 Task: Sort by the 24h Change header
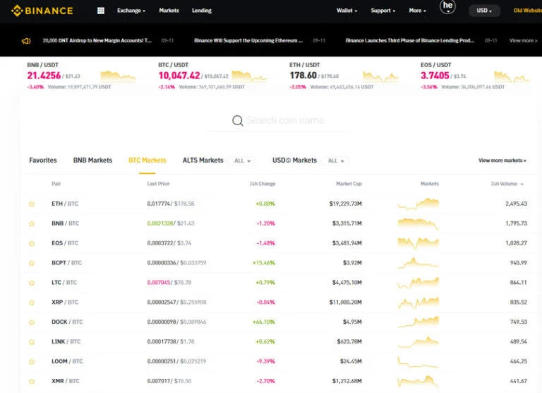point(263,184)
